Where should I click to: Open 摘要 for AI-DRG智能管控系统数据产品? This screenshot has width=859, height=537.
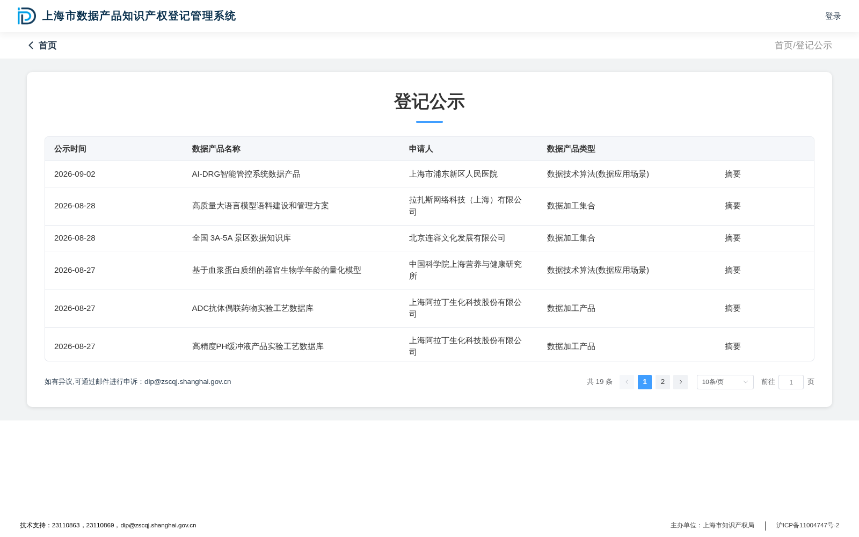click(732, 174)
